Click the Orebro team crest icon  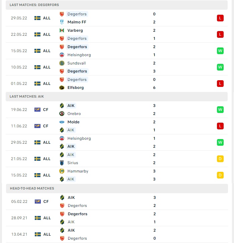(62, 114)
